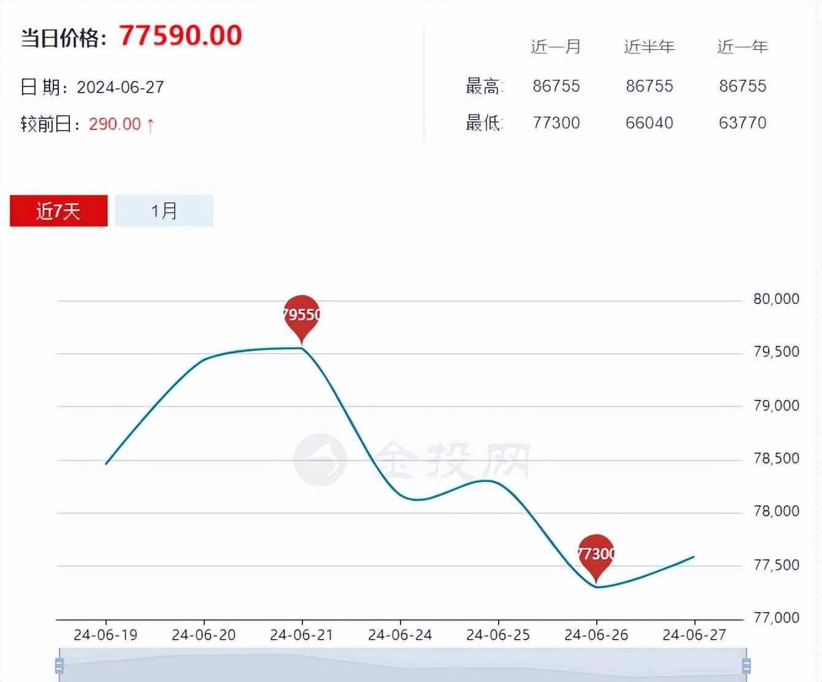Click the 近一月 lowest value 77300
The height and width of the screenshot is (682, 822).
click(556, 123)
